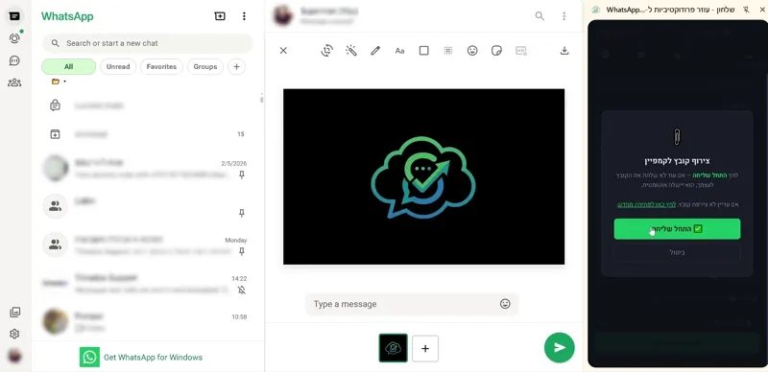The image size is (768, 372).
Task: Open the Communities icon in sidebar
Action: 14,82
